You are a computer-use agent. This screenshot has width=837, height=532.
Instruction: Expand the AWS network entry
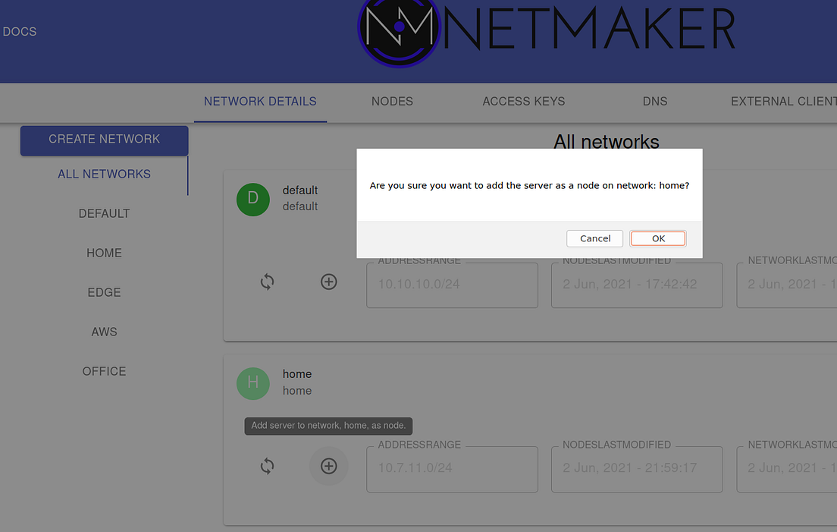pyautogui.click(x=104, y=332)
